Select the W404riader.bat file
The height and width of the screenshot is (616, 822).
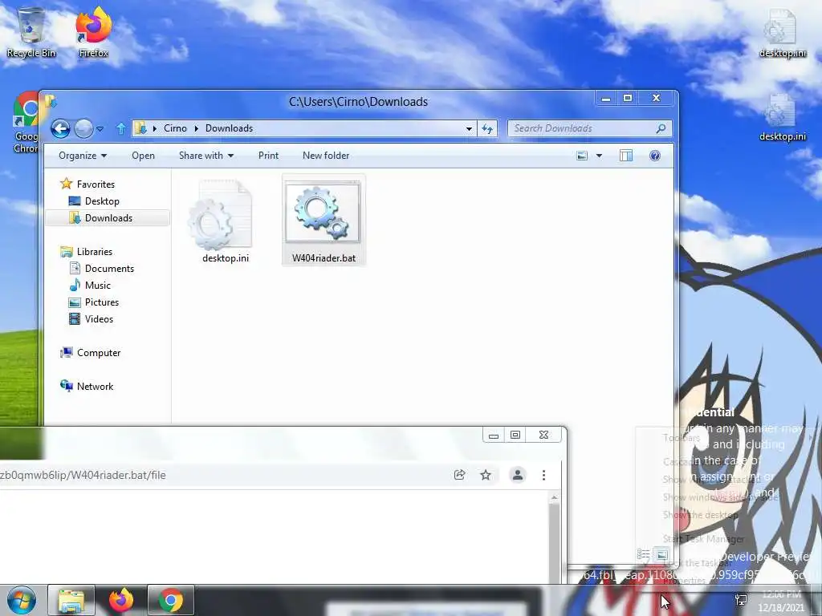[324, 220]
